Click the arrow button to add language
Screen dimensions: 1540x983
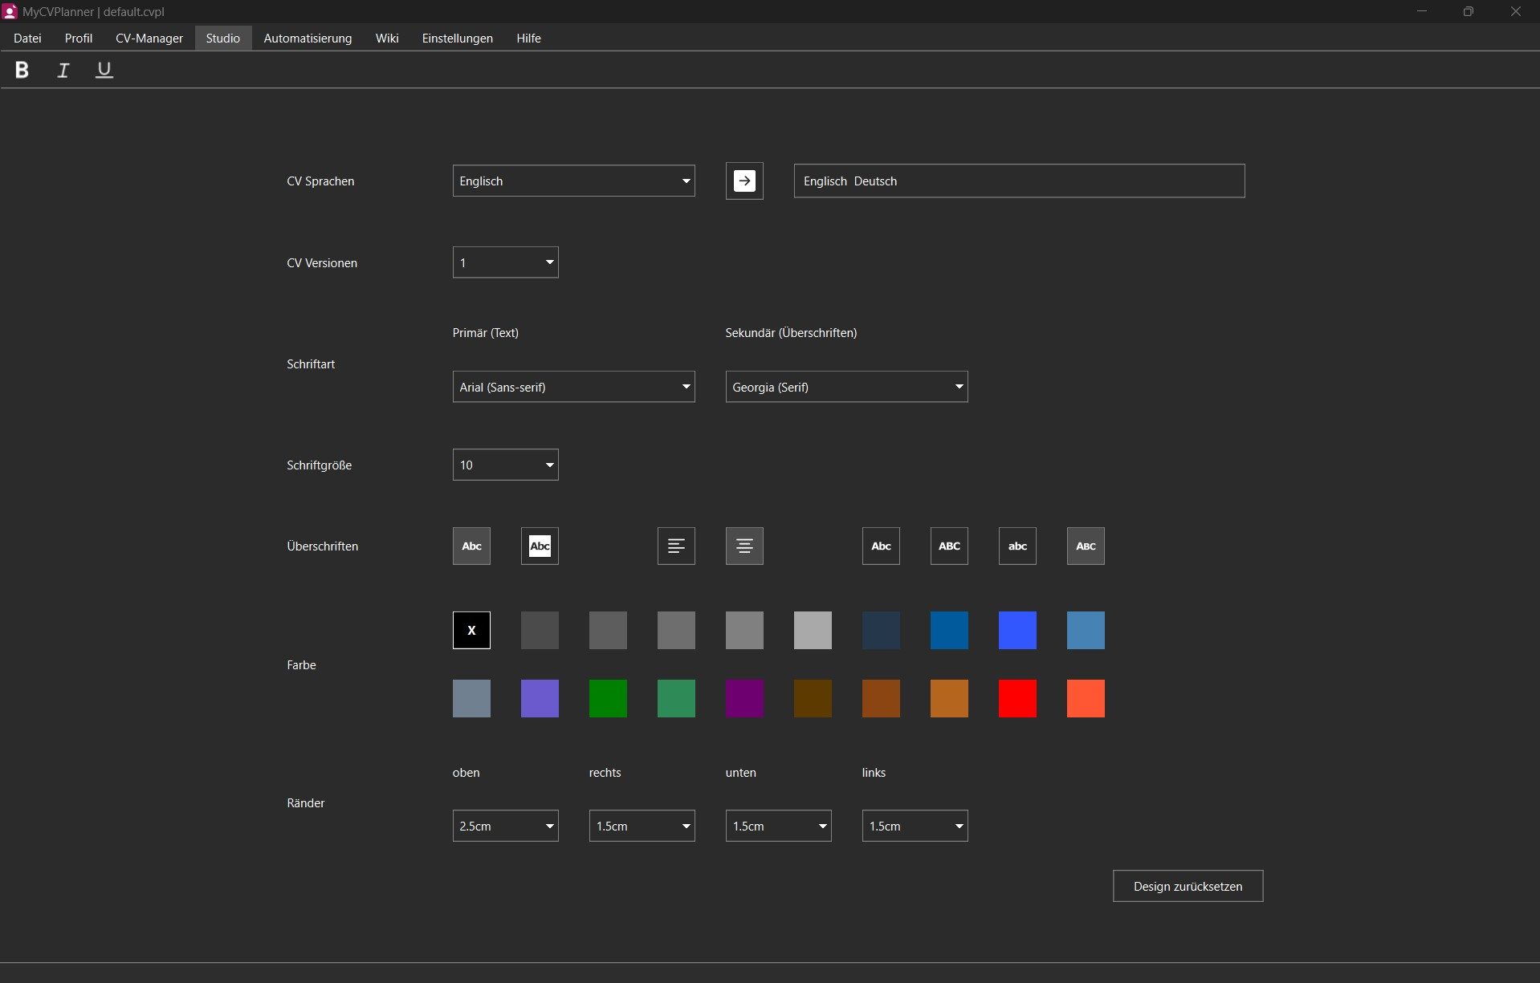744,181
